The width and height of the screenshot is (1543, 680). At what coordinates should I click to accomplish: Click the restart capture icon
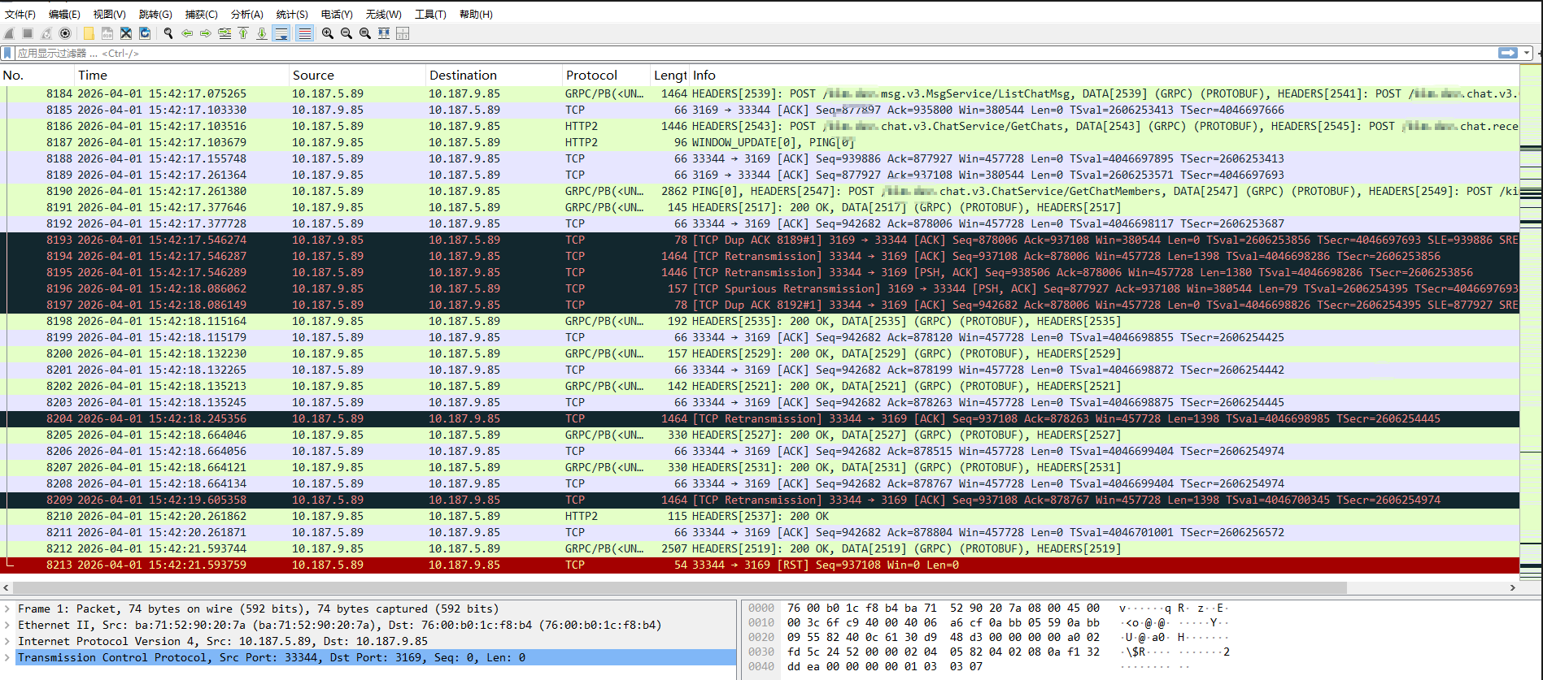tap(46, 33)
